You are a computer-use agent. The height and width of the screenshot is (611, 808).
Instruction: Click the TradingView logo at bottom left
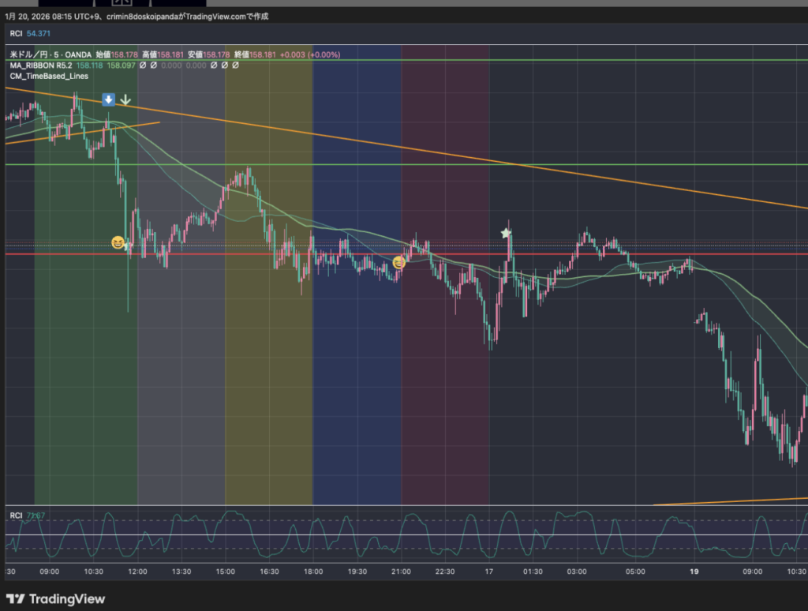pyautogui.click(x=55, y=599)
